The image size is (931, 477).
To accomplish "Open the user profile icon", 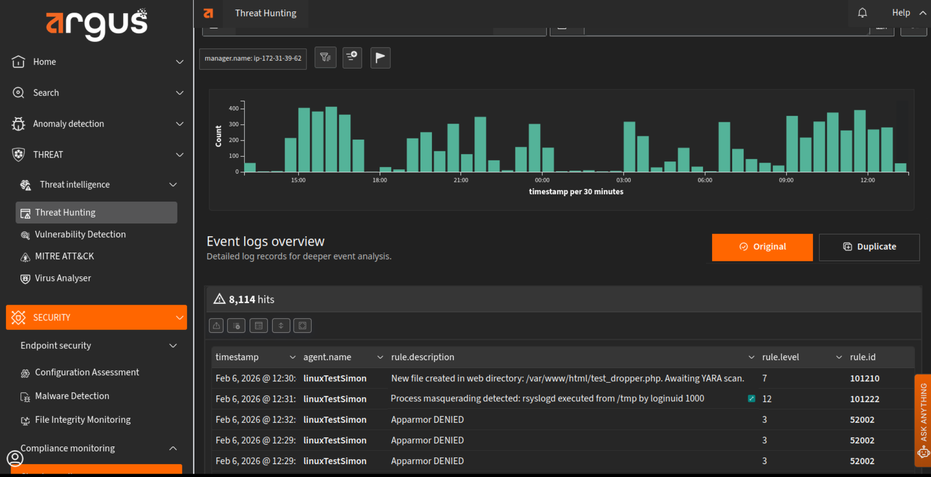I will 15,458.
